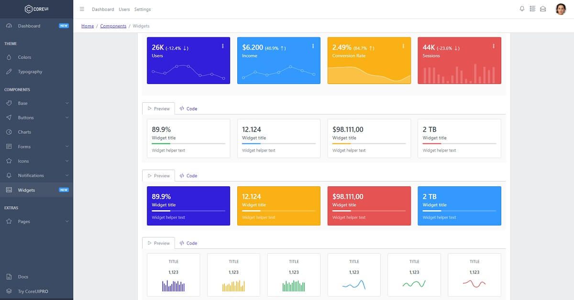Open the Components breadcrumb link

(x=113, y=26)
